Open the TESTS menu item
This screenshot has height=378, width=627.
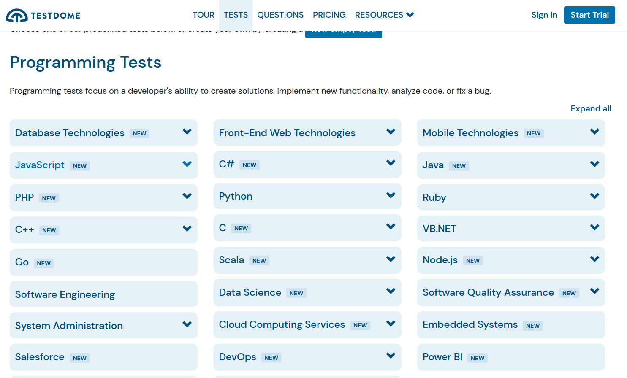pyautogui.click(x=236, y=15)
